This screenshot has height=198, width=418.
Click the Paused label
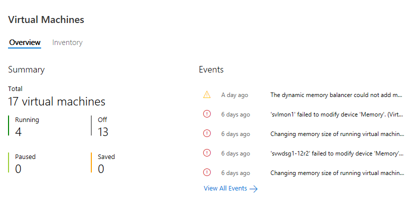[25, 157]
